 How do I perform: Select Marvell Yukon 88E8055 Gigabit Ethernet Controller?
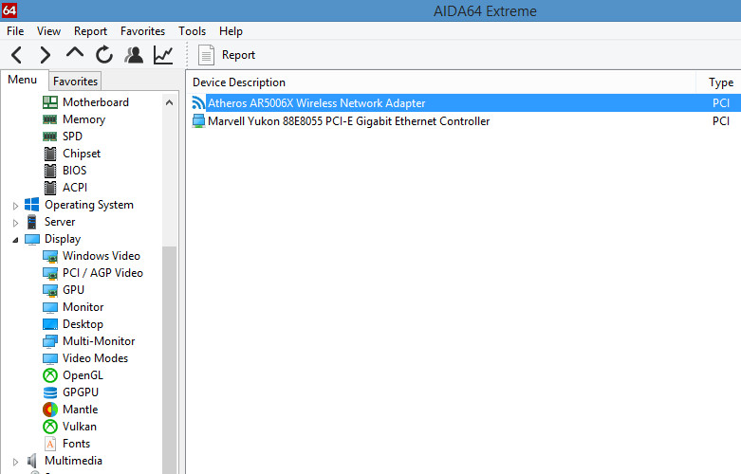coord(348,121)
